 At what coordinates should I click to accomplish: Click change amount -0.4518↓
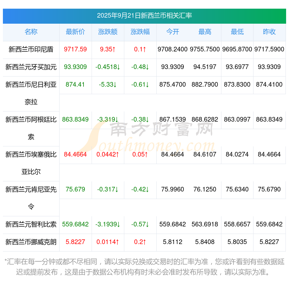tap(108, 67)
